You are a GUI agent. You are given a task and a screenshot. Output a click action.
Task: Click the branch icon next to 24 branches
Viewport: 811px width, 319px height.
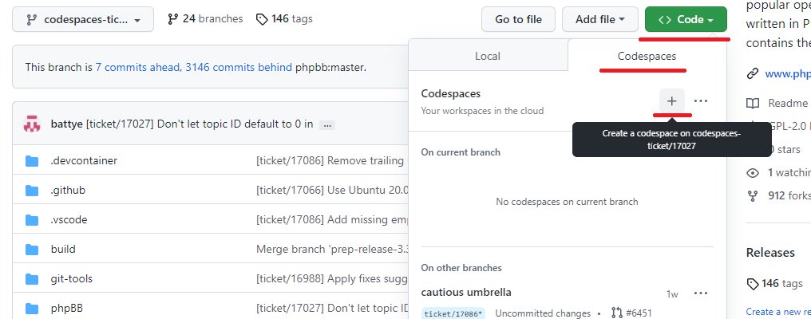tap(173, 20)
